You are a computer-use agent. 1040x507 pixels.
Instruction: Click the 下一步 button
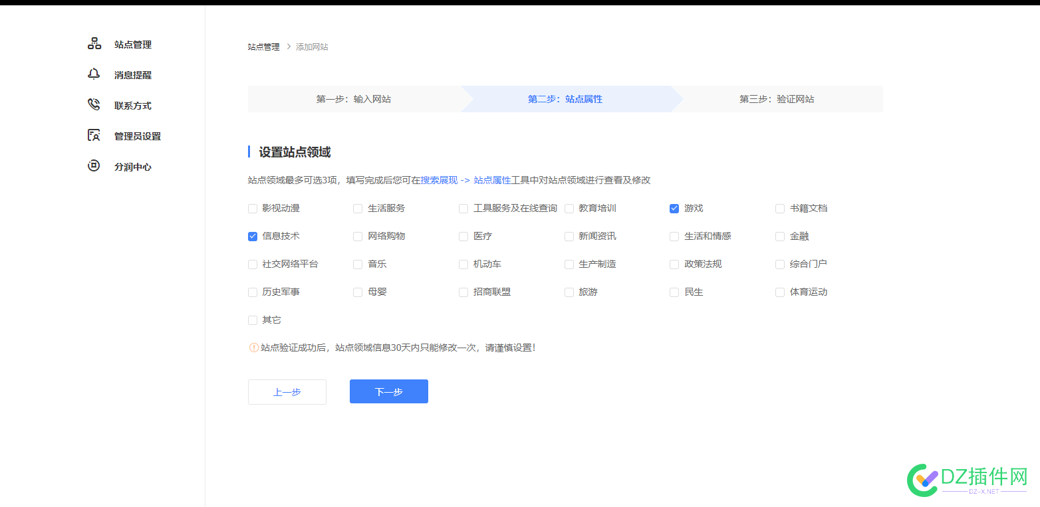pos(389,391)
